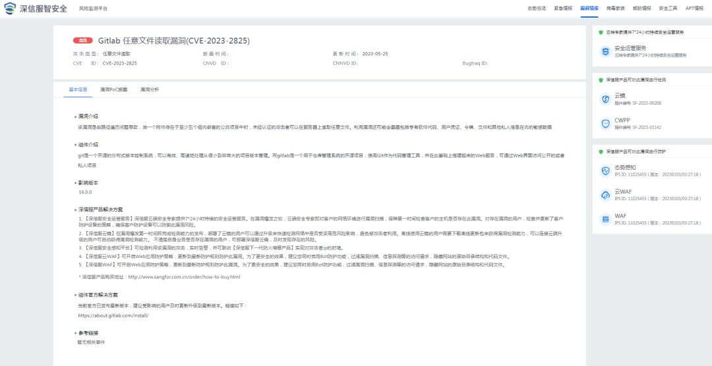Click the green shield beside 云端专家提供7*24小时
This screenshot has width=712, height=366.
[x=601, y=32]
